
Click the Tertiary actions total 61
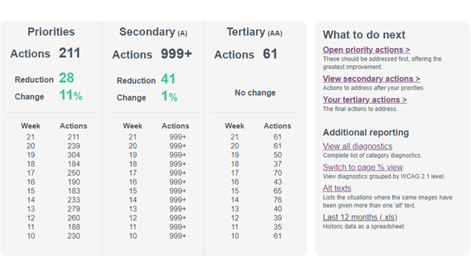[x=270, y=54]
